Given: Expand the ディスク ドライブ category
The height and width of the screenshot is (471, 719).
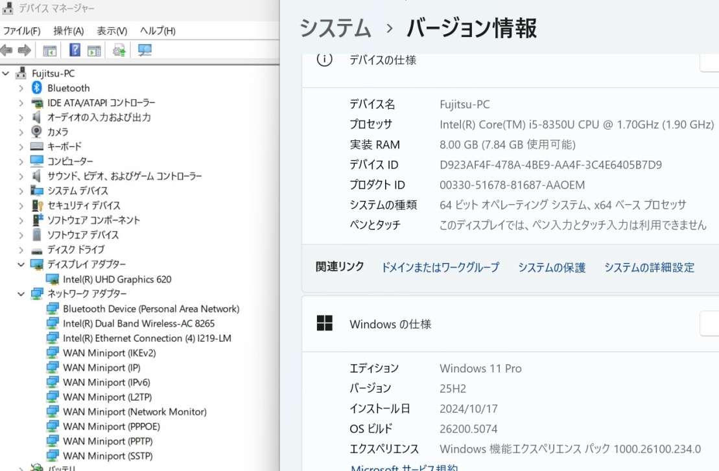Looking at the screenshot, I should pos(21,250).
